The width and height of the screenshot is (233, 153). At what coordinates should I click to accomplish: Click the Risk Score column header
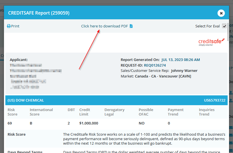12,112
